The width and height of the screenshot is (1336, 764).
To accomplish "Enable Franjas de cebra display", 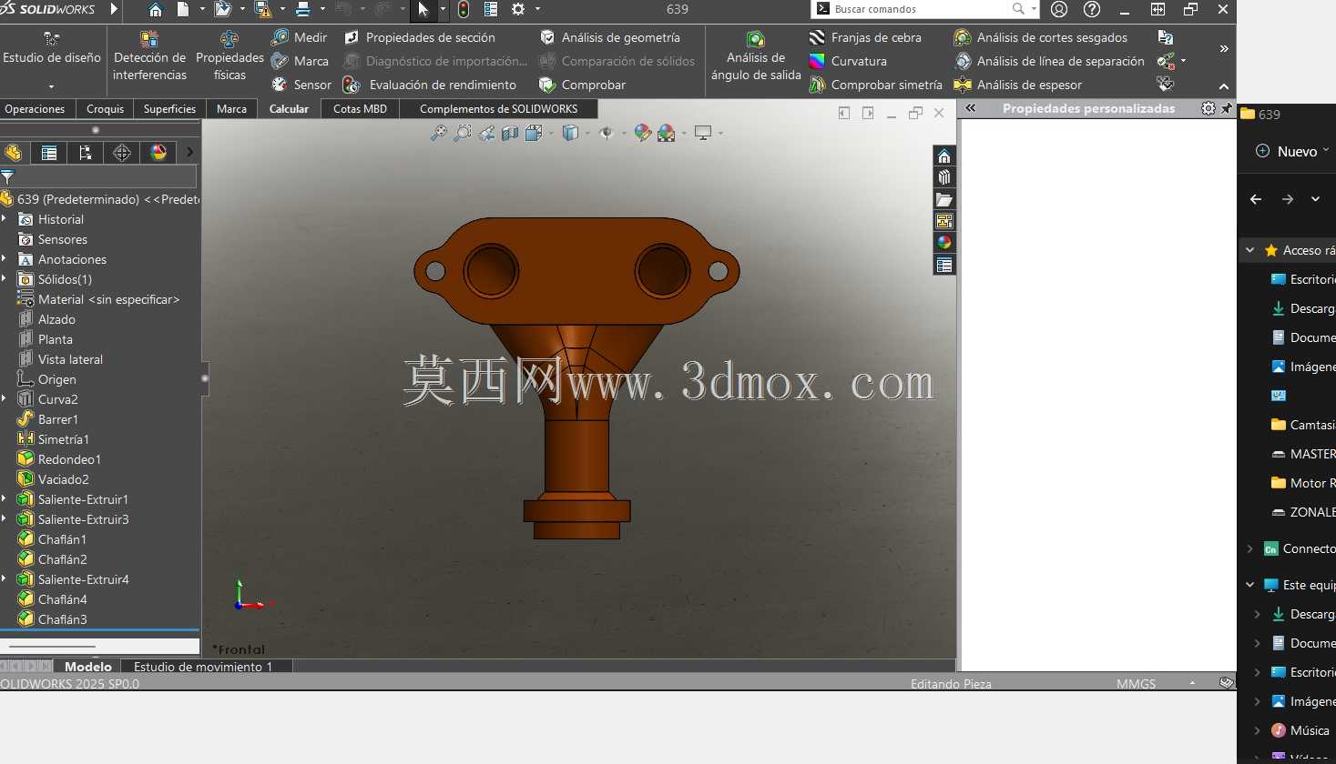I will [x=865, y=37].
